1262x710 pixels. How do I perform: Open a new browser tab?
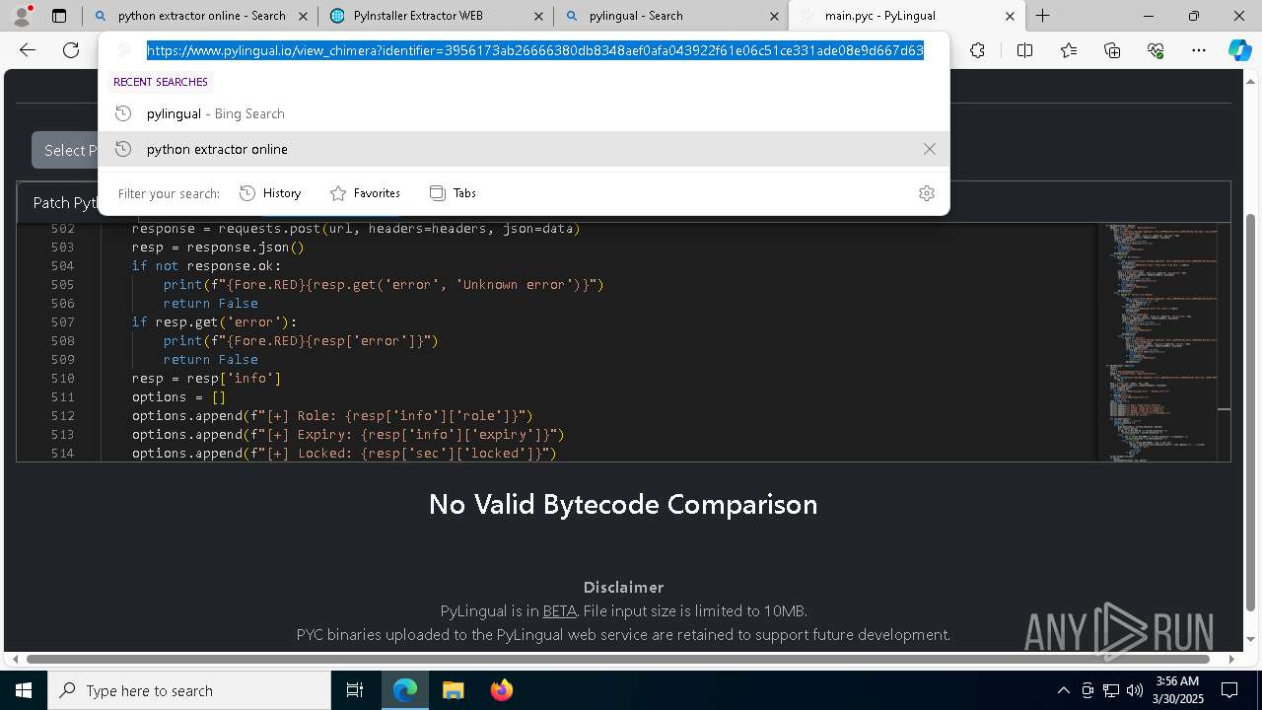pyautogui.click(x=1042, y=16)
